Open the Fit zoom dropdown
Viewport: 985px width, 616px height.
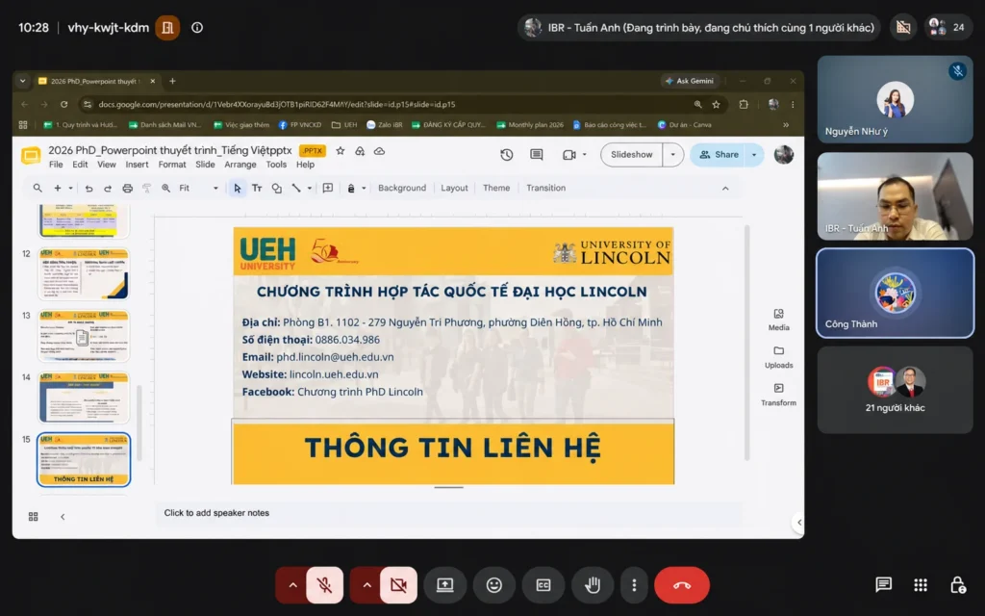click(198, 188)
